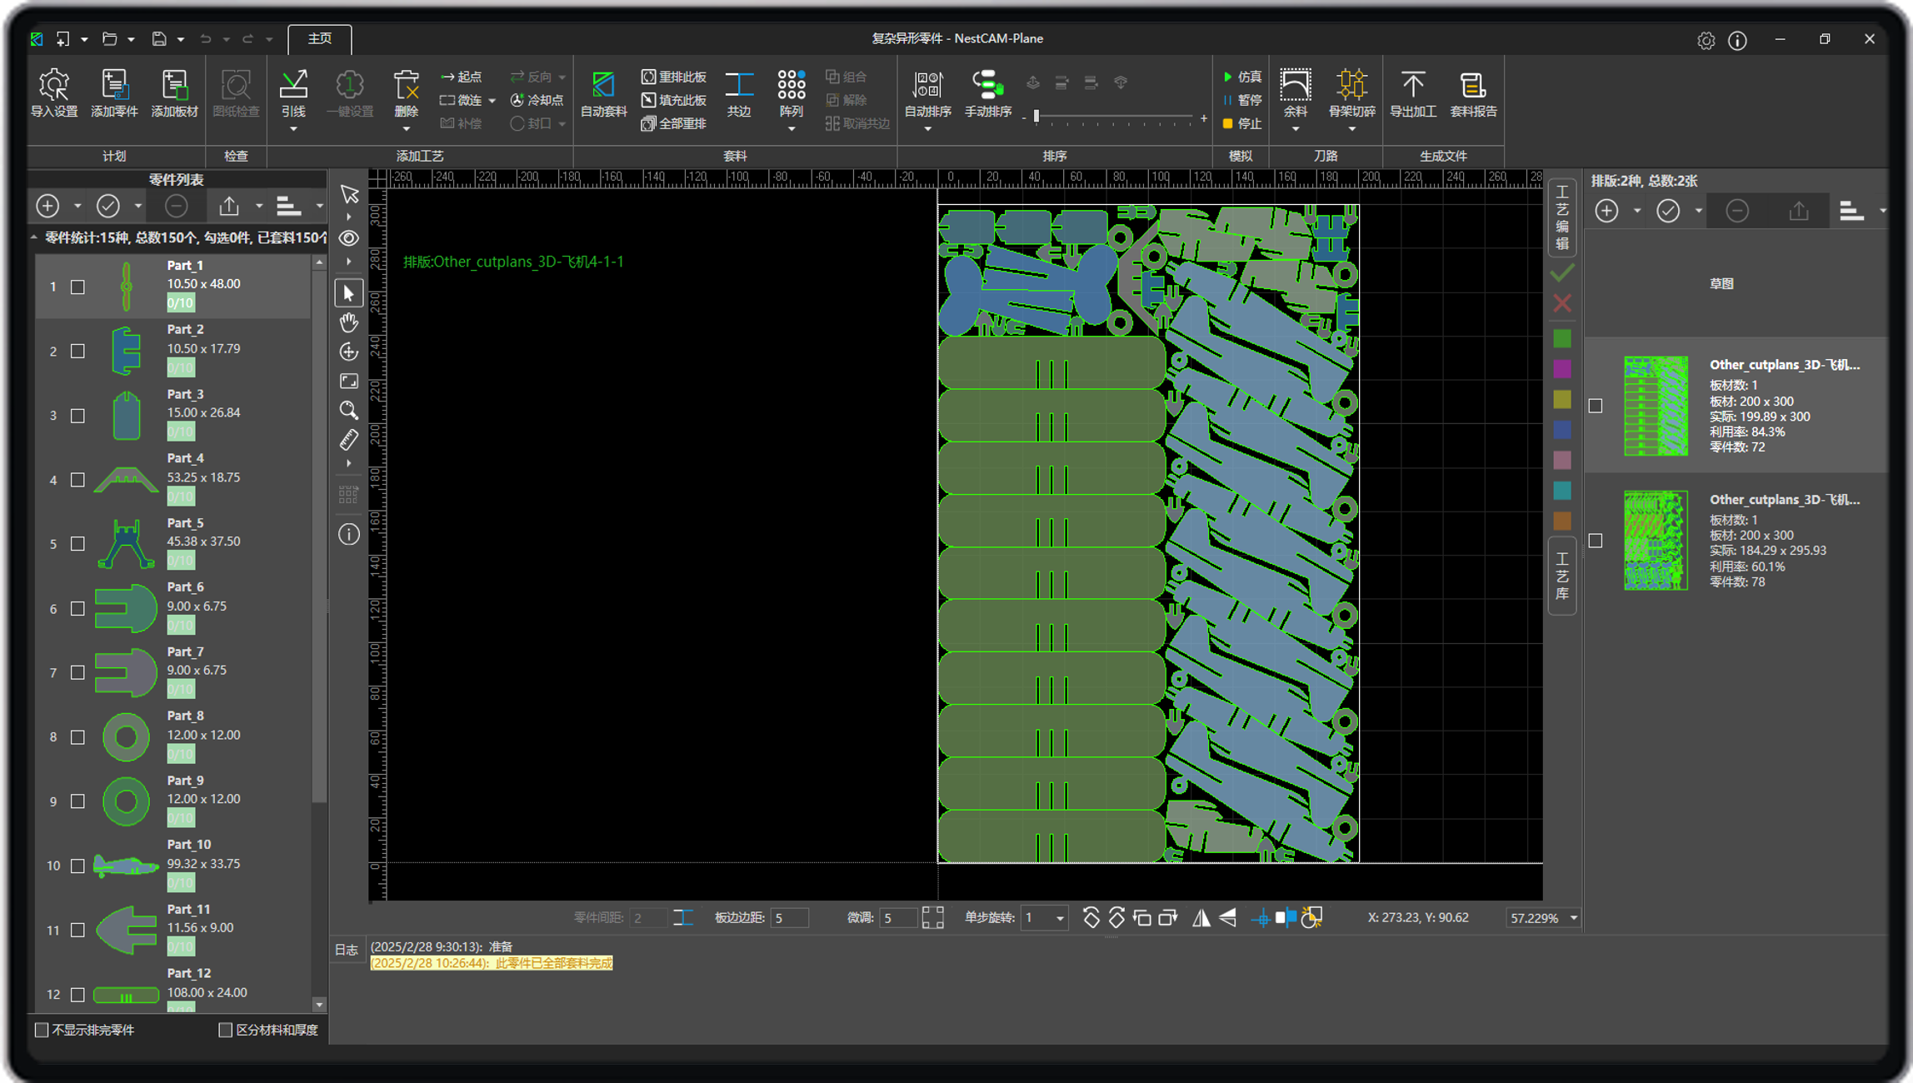Screen dimensions: 1913x1083
Task: Start 仿真 simulation
Action: pos(1241,77)
